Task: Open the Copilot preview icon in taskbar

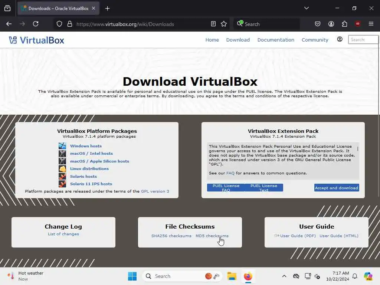Action: (x=368, y=276)
